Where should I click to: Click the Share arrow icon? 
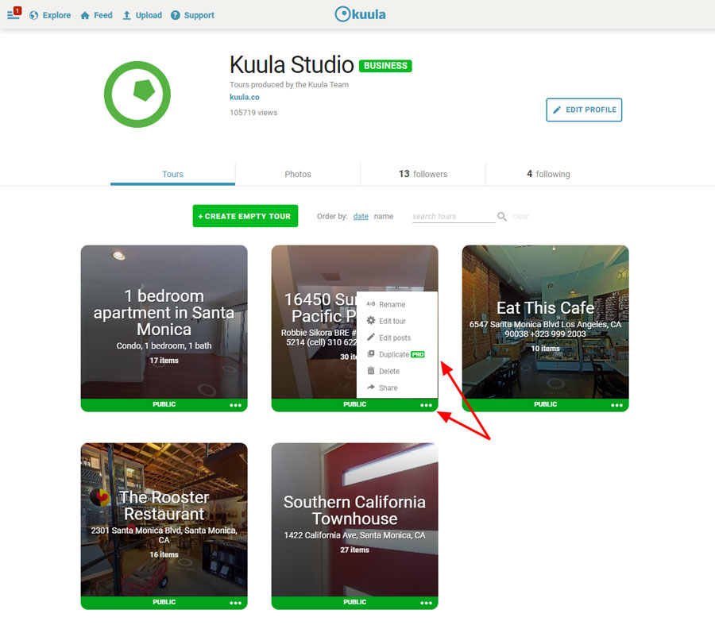click(x=371, y=388)
